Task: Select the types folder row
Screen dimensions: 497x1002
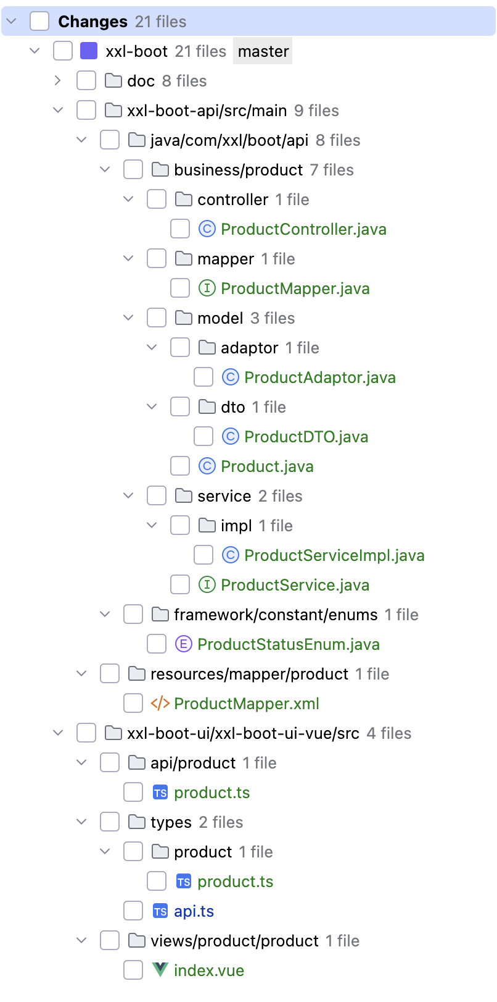Action: tap(248, 822)
